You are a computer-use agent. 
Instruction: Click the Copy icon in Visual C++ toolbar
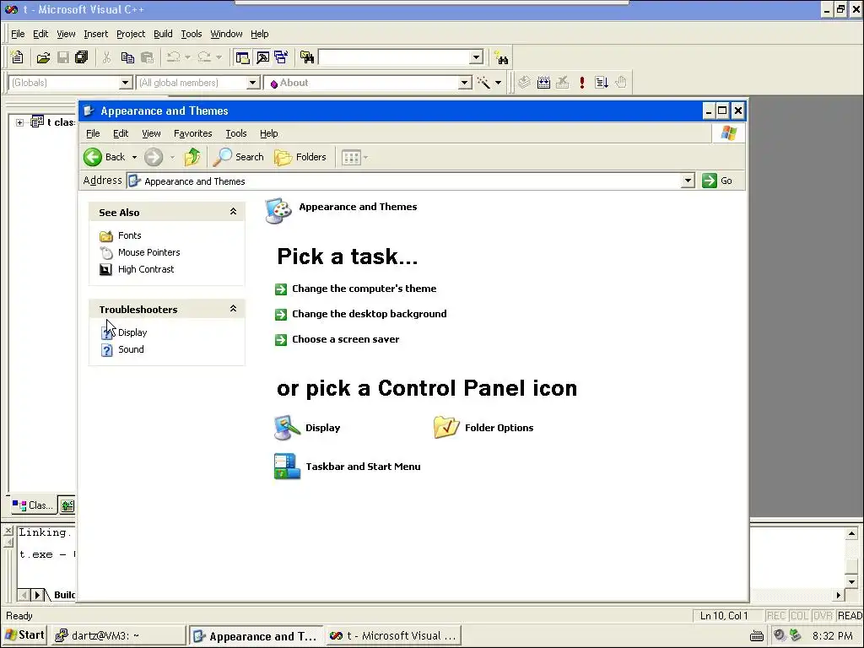click(127, 57)
